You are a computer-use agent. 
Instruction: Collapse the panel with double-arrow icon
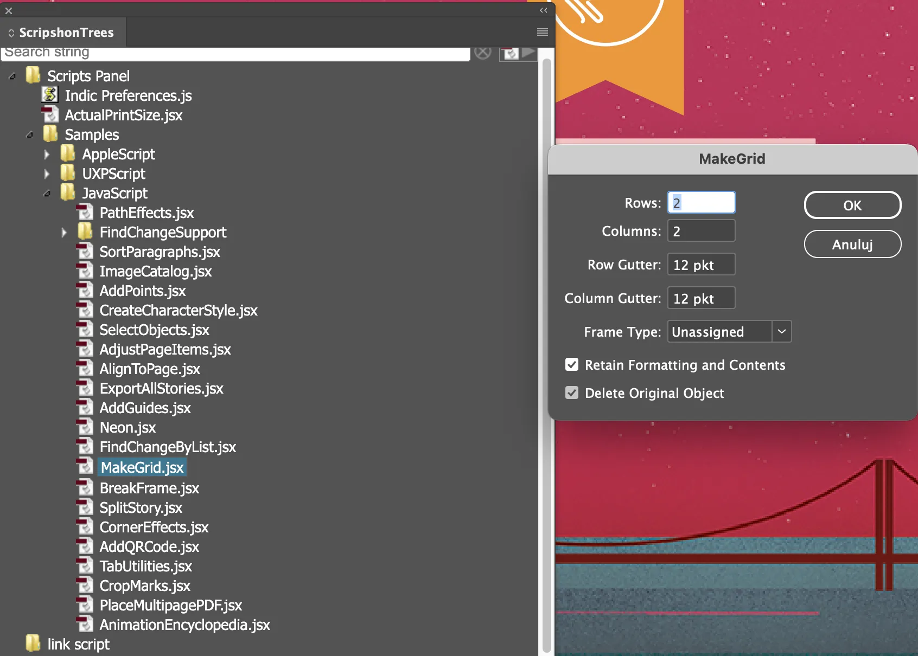tap(543, 10)
